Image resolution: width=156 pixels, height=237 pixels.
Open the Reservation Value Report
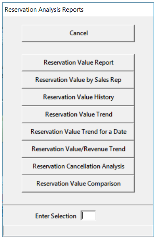coord(78,63)
